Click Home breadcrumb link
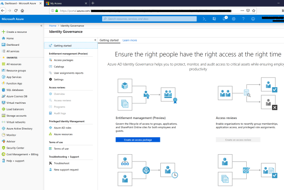 click(x=53, y=26)
